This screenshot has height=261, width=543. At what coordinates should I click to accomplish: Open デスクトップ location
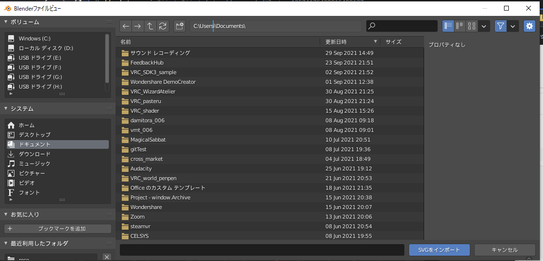57,135
